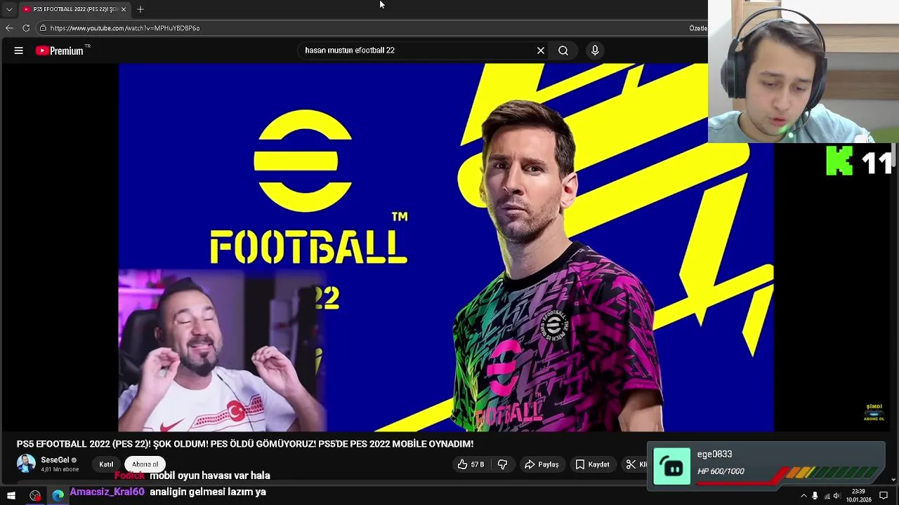The width and height of the screenshot is (899, 505).
Task: Open the network tray icon
Action: coord(827,496)
